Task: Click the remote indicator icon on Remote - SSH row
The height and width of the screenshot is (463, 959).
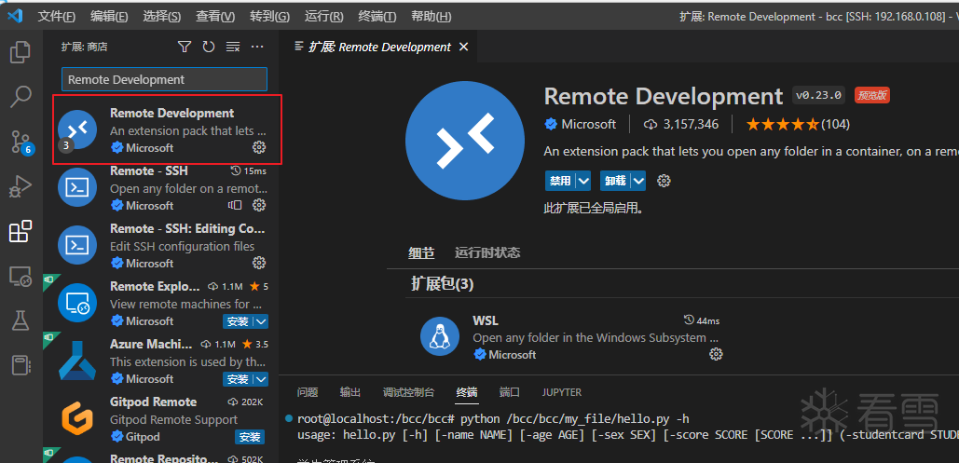Action: point(235,204)
